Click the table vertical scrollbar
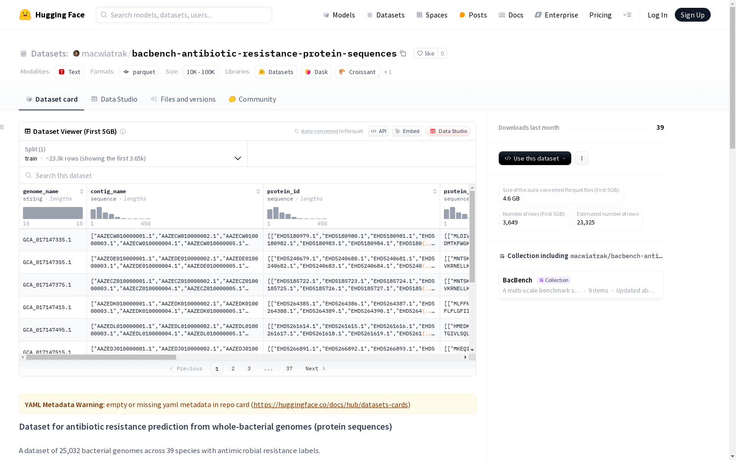Image resolution: width=736 pixels, height=460 pixels. 472,236
